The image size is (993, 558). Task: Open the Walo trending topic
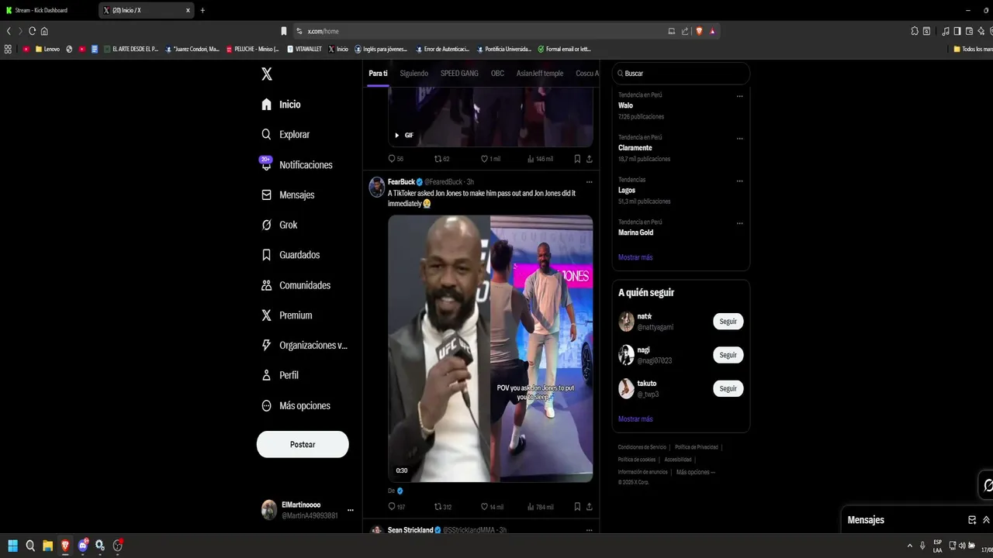pyautogui.click(x=625, y=105)
